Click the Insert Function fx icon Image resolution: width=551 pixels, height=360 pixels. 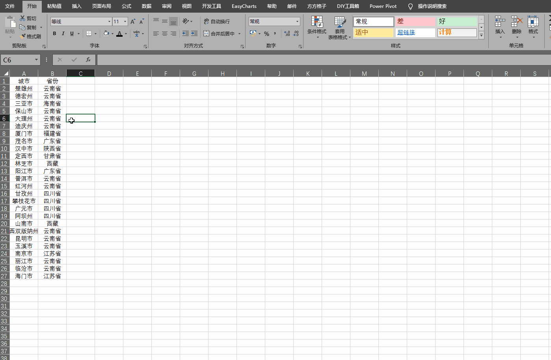[x=88, y=60]
